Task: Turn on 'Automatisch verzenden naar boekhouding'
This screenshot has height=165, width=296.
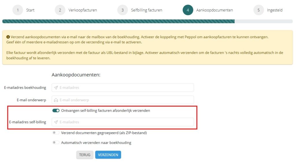Action: click(56, 143)
